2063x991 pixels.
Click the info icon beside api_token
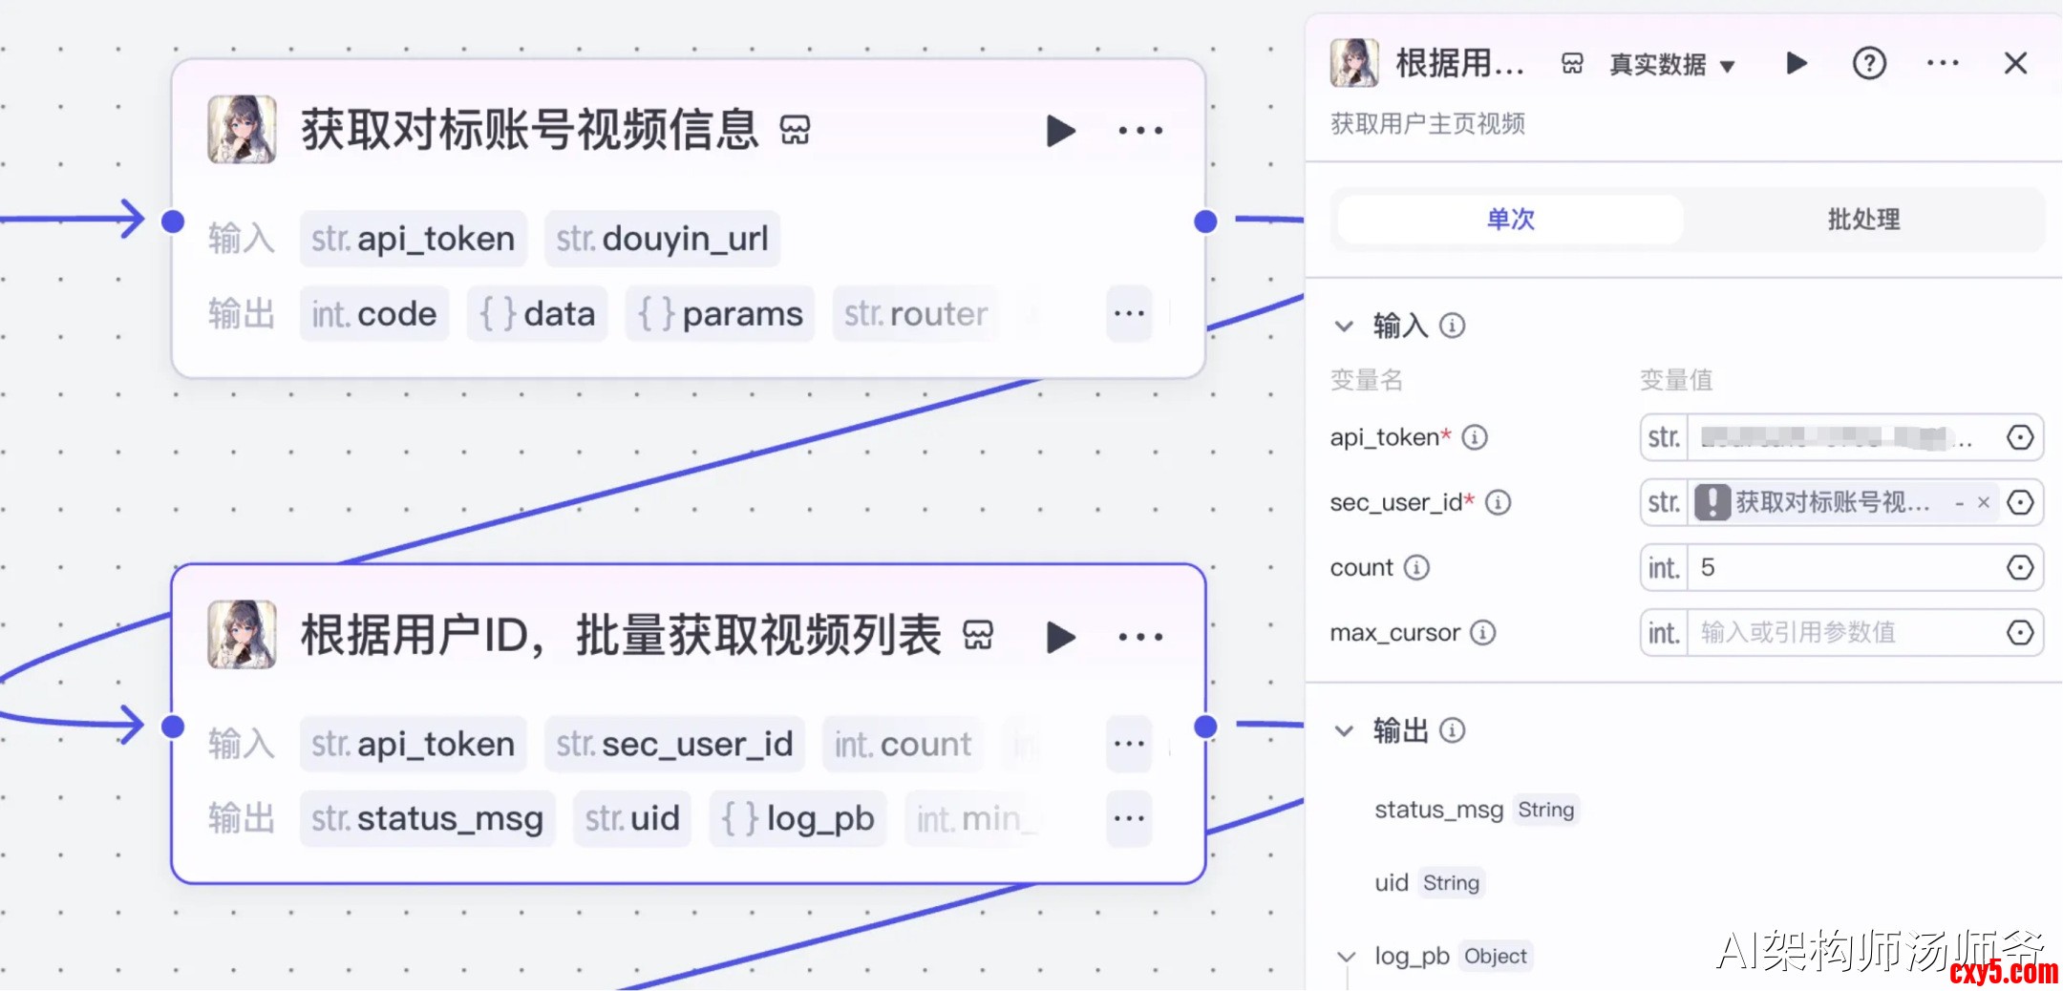1475,437
